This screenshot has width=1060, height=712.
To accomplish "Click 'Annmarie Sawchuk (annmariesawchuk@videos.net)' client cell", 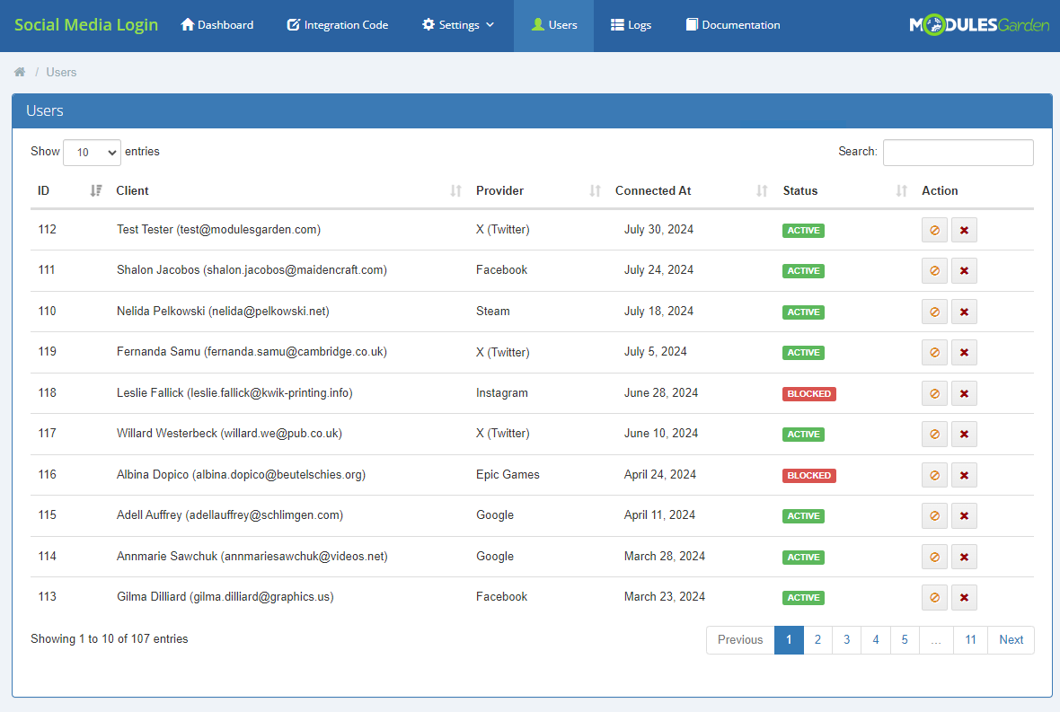I will [x=252, y=557].
